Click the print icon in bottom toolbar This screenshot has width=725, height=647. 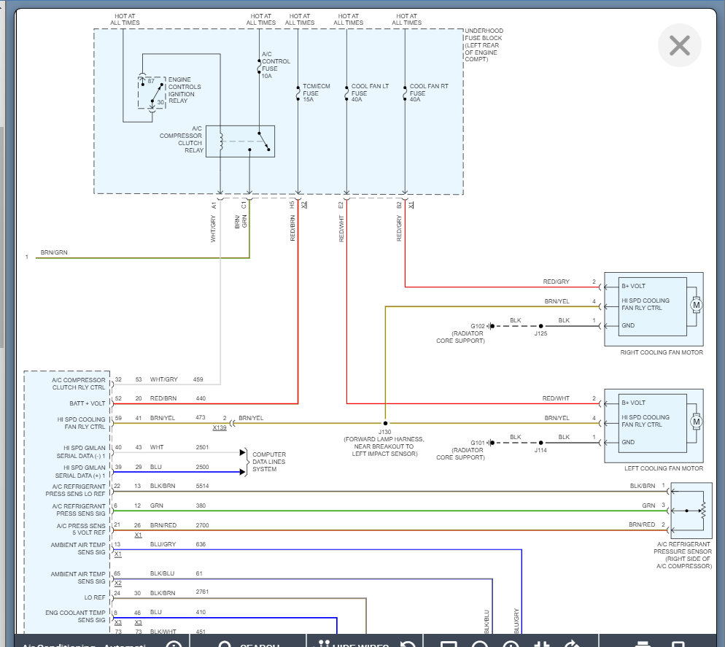point(643,644)
